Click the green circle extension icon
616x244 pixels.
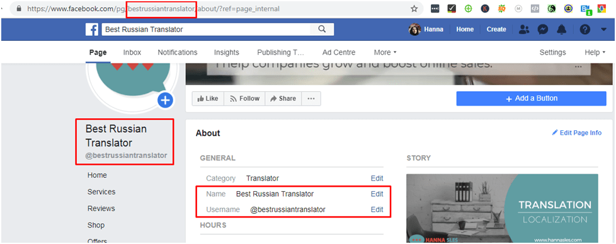pos(468,9)
